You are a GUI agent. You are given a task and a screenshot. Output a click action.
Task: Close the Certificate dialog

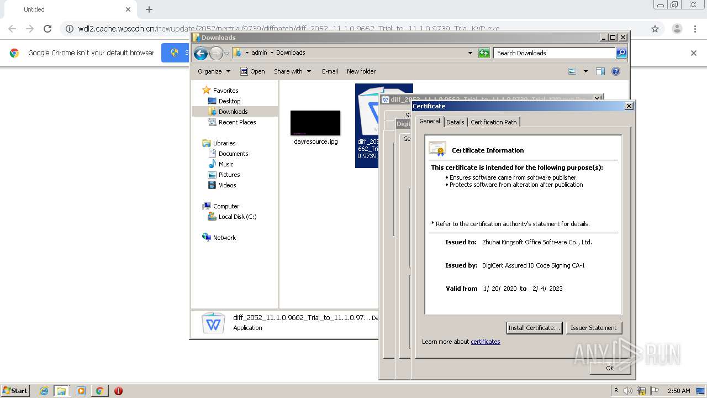[629, 106]
